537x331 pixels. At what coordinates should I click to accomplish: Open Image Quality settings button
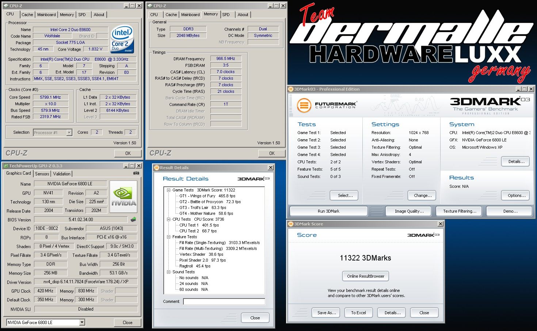click(409, 211)
